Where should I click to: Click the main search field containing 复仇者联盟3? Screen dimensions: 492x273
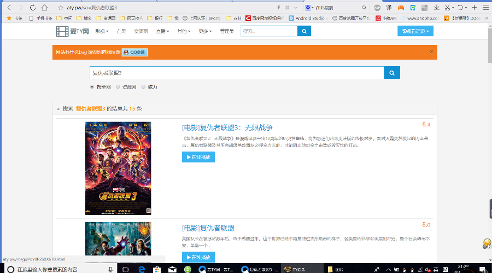click(x=237, y=73)
